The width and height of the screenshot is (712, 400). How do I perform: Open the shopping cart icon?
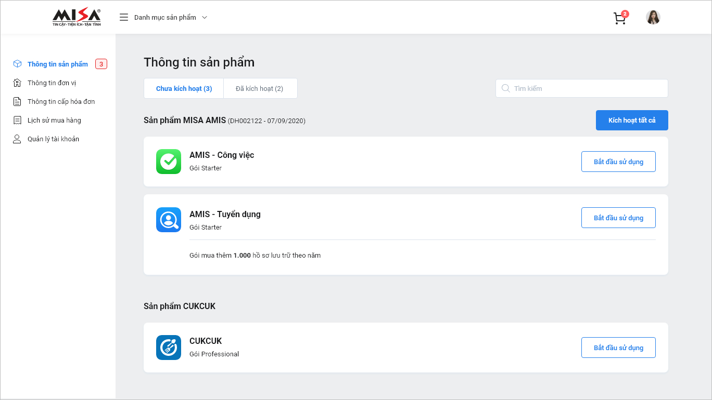(619, 19)
